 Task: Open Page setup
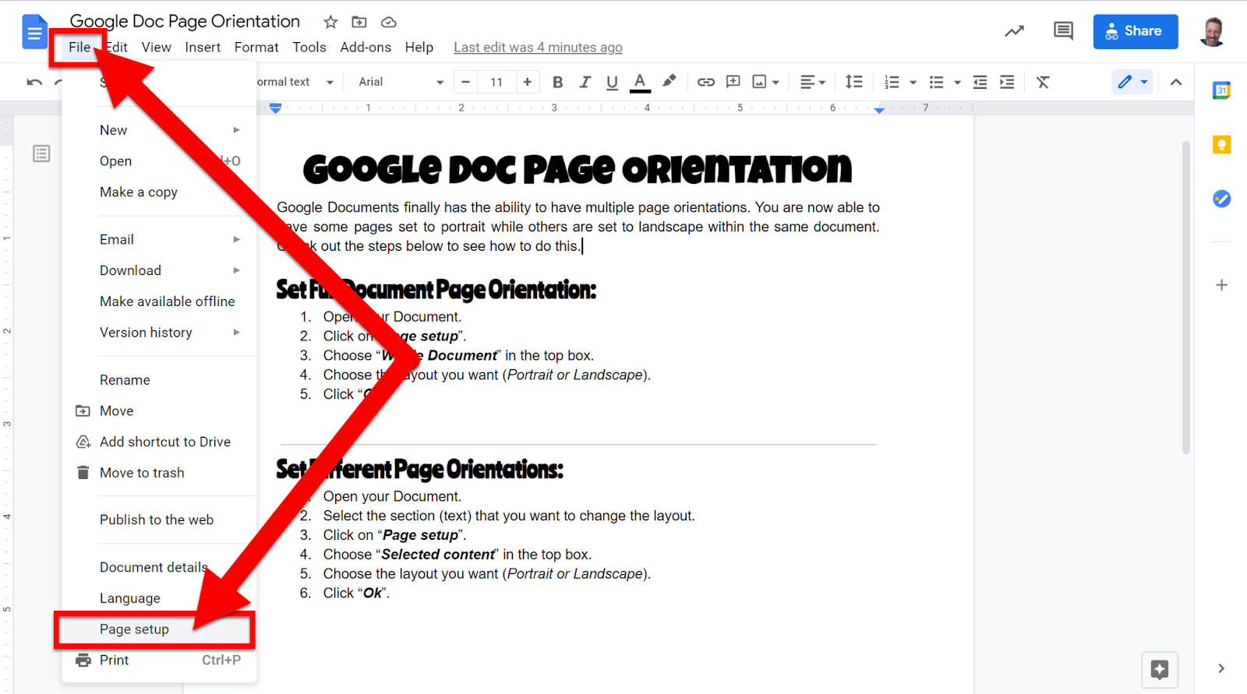(159, 629)
